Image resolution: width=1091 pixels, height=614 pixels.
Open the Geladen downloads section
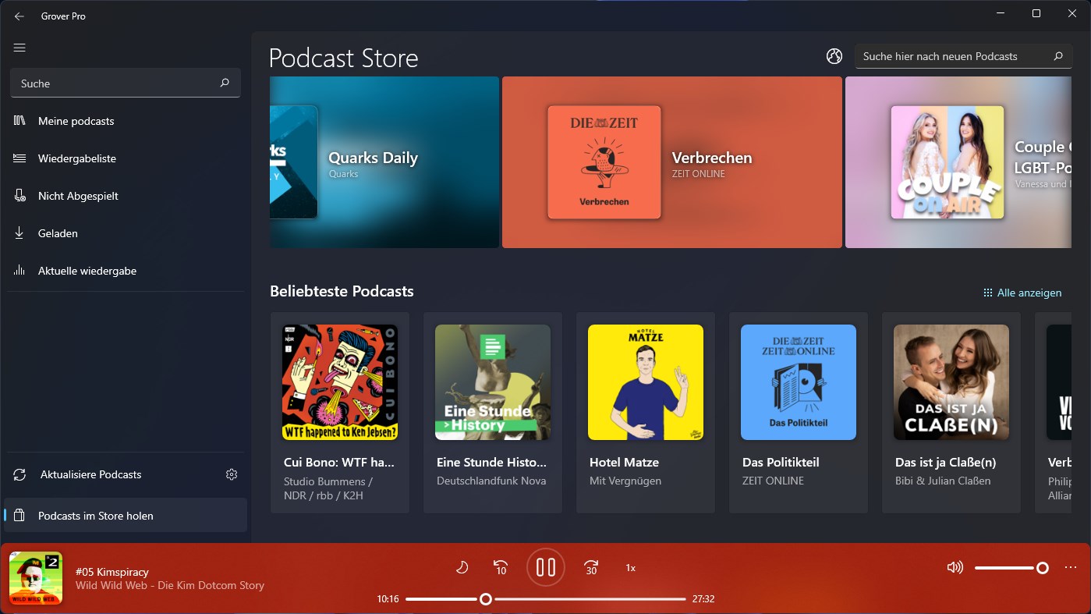[x=126, y=233]
